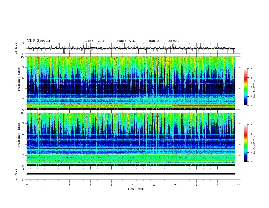Click the ch.3(V) flat waveform trace
This screenshot has width=269, height=208.
[131, 174]
